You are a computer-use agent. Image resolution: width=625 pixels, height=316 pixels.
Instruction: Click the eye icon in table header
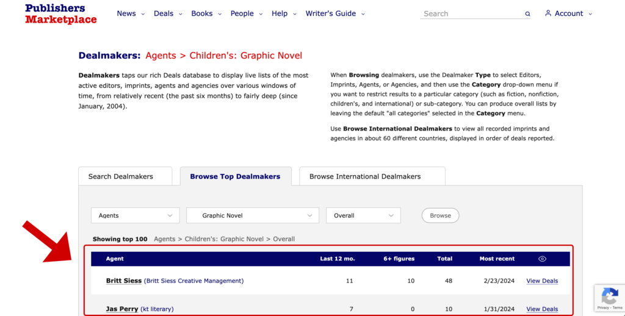(x=542, y=259)
